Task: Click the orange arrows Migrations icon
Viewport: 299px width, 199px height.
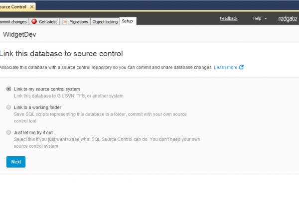Action: 65,21
